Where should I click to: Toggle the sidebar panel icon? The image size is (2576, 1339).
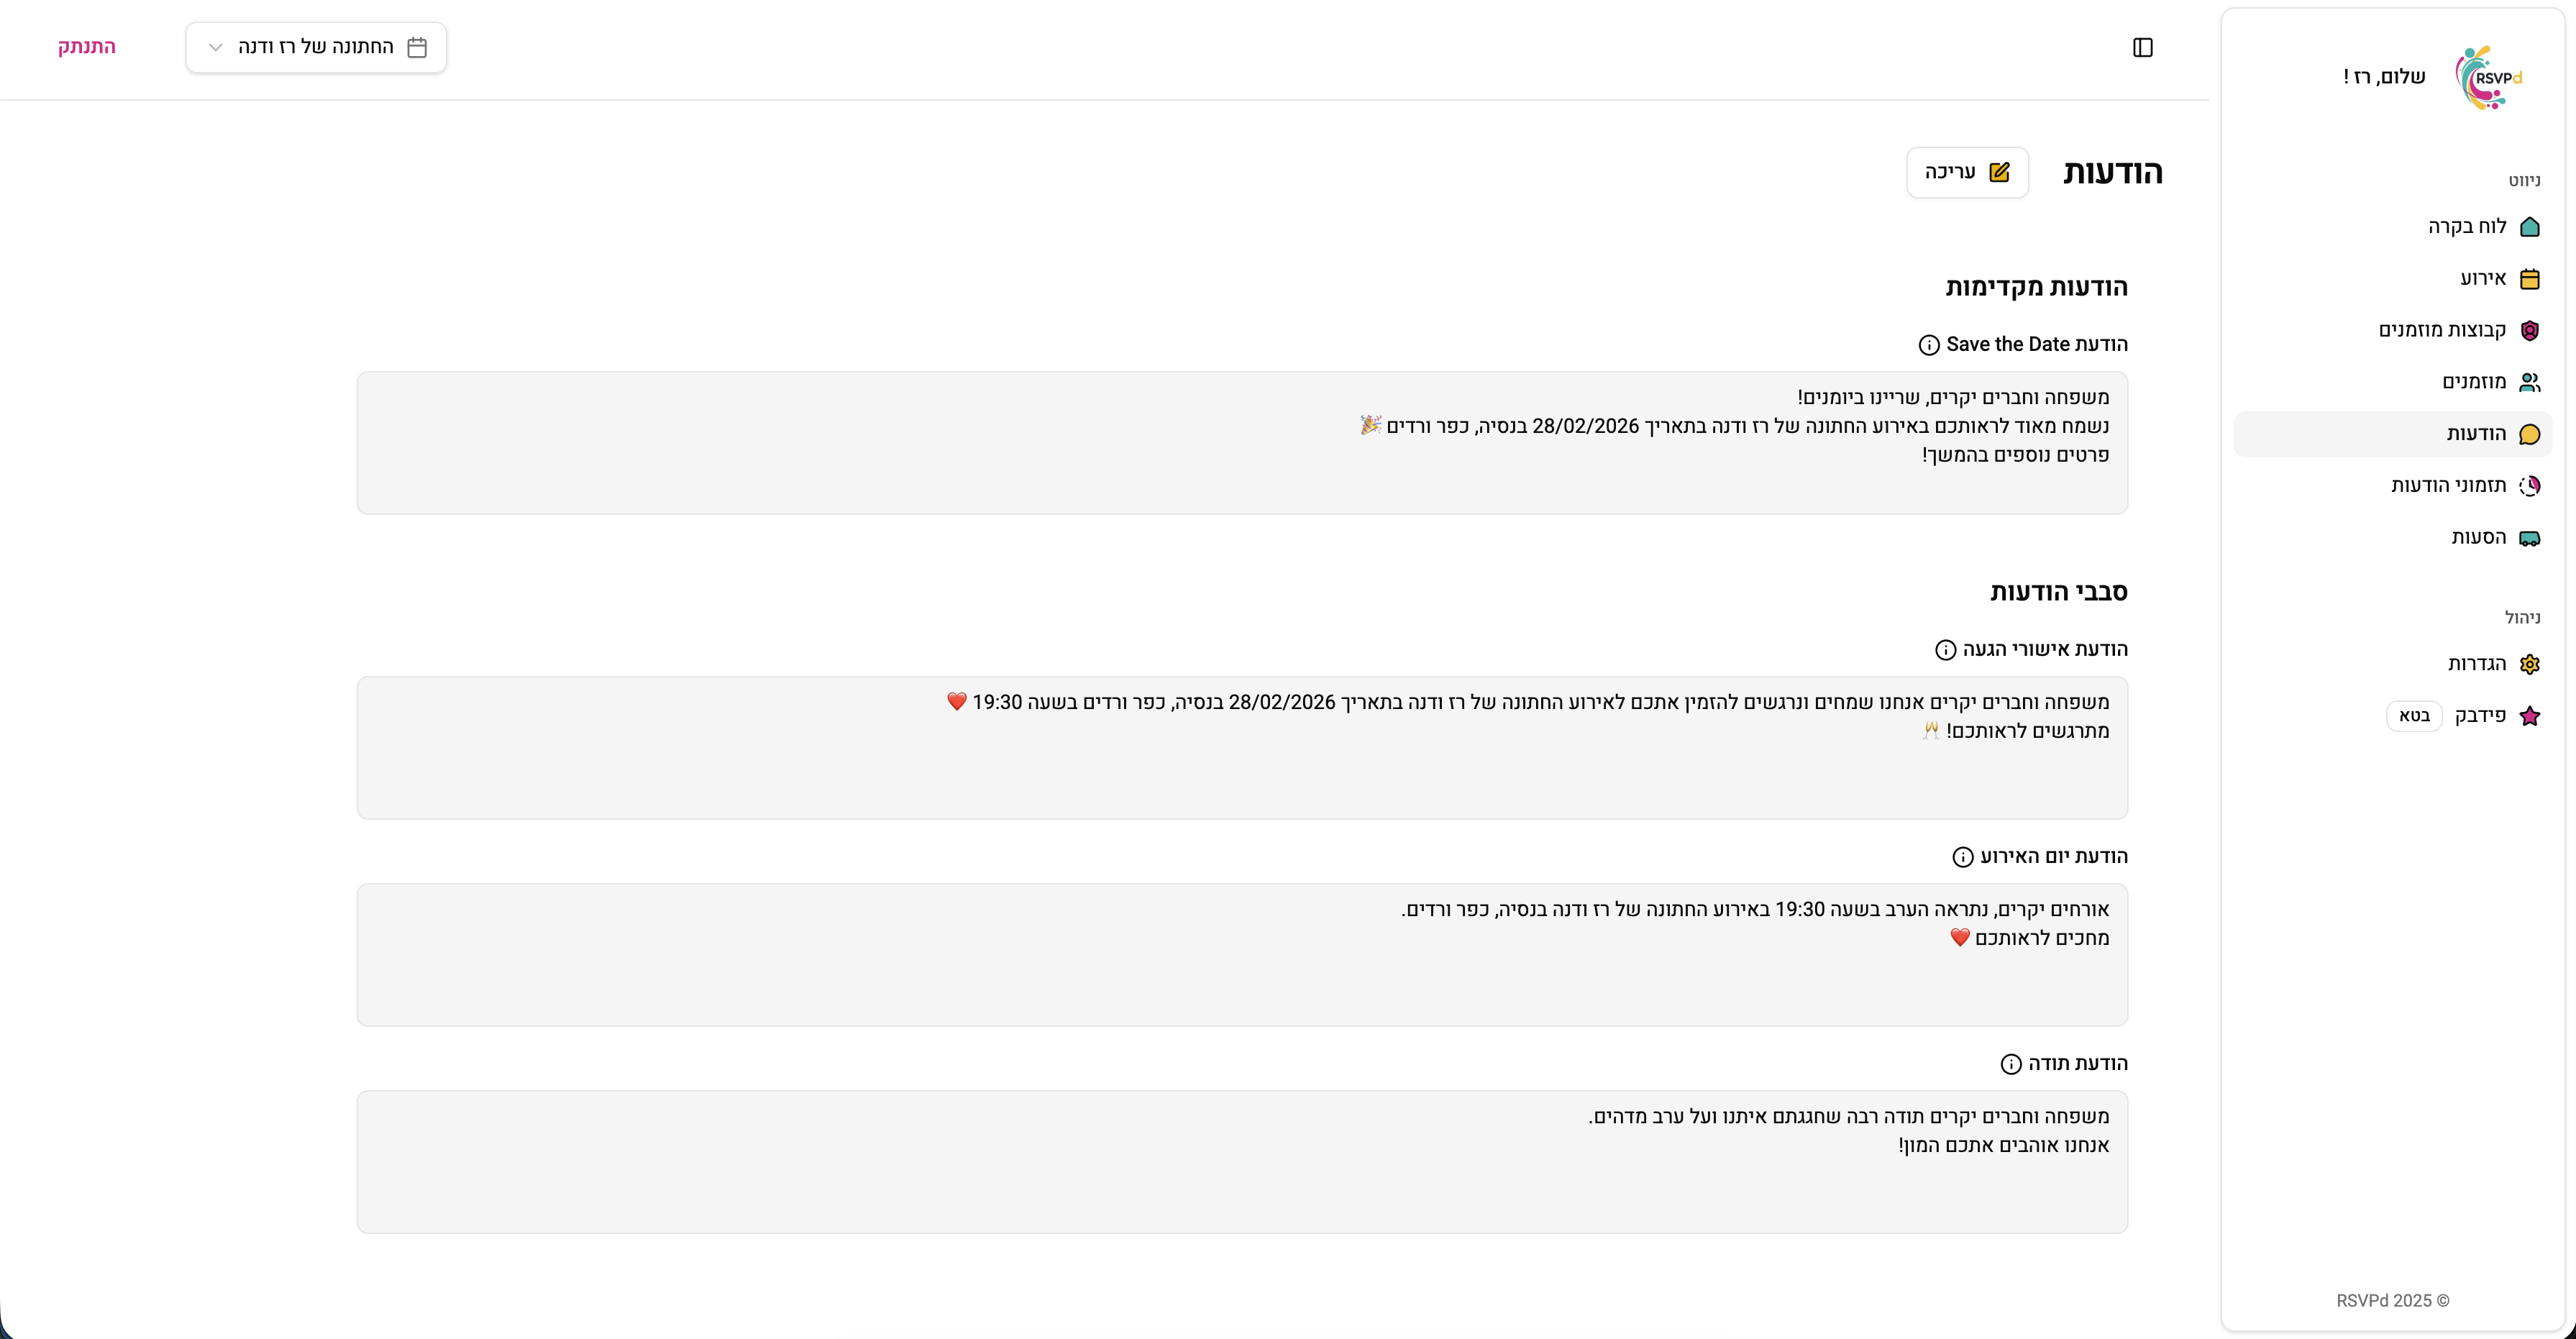click(2142, 48)
